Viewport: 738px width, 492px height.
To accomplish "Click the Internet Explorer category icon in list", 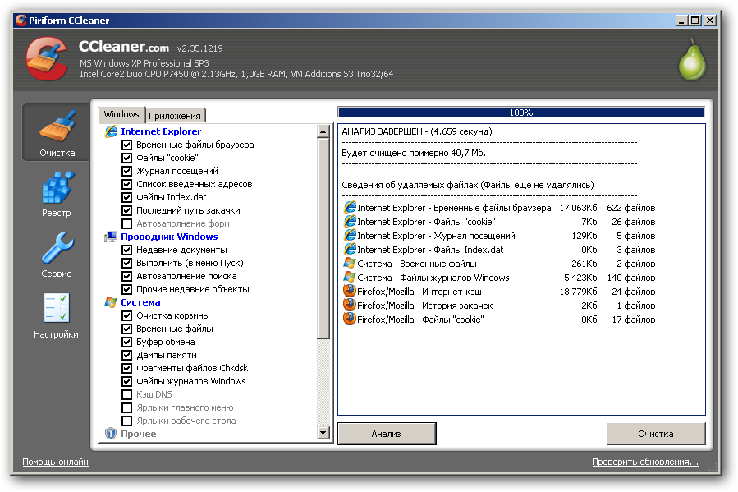I will [x=111, y=131].
